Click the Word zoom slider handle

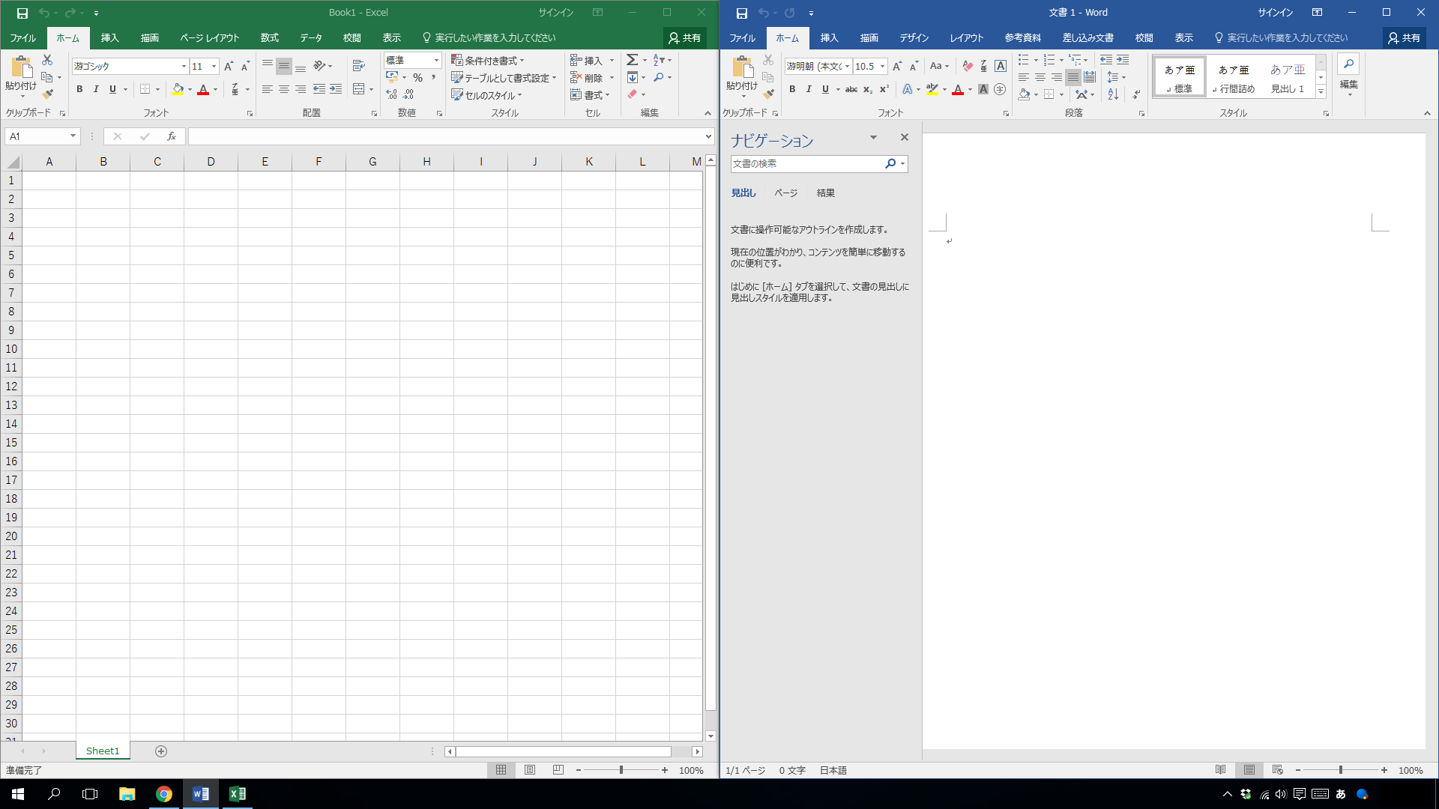tap(1341, 770)
